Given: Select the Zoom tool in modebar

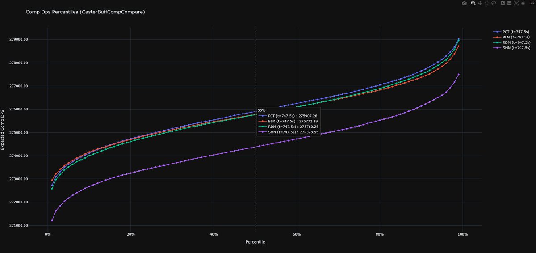Looking at the screenshot, I should 473,3.
